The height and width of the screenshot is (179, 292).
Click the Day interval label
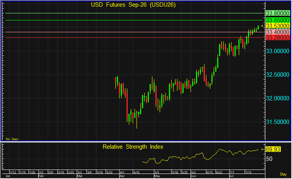(283, 174)
